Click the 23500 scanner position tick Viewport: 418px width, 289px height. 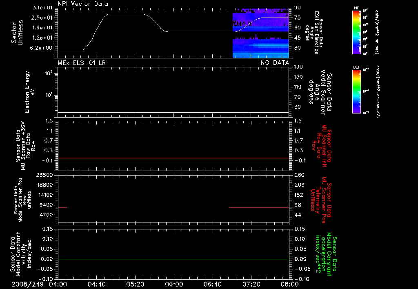point(44,175)
